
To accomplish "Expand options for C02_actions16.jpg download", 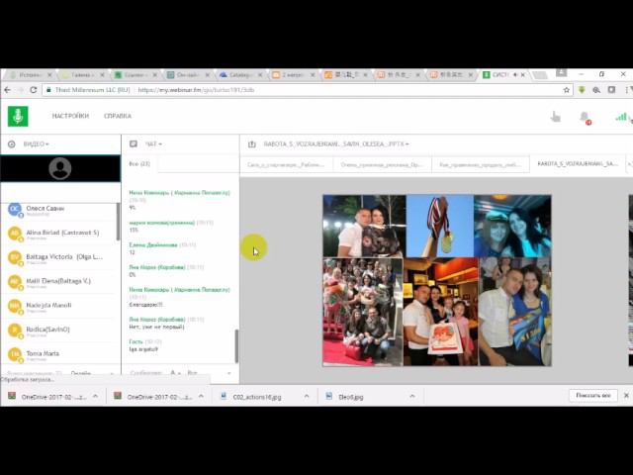I will point(307,397).
